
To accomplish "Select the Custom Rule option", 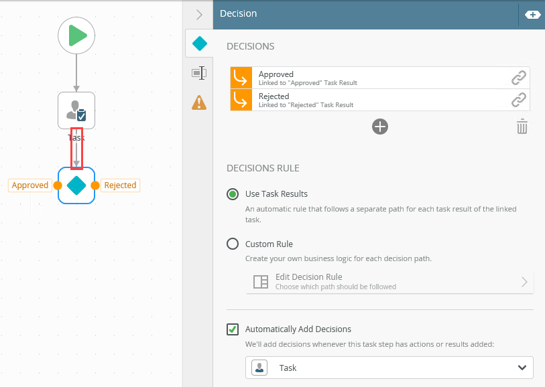I will 233,244.
